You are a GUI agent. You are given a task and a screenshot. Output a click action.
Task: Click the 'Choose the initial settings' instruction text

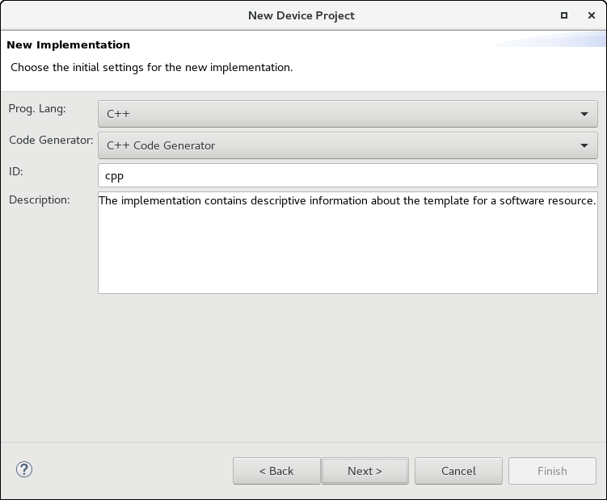coord(151,67)
